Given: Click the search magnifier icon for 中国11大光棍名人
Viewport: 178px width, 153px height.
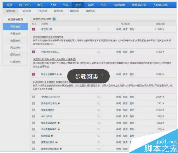Looking at the screenshot, I should (x=98, y=52).
